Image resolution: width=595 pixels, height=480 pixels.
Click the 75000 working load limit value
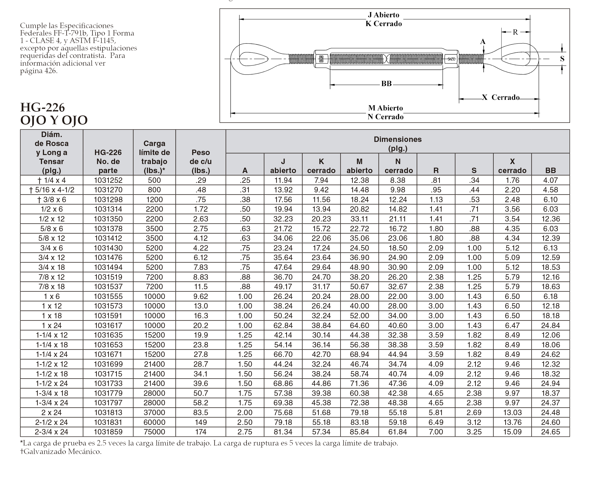[154, 432]
